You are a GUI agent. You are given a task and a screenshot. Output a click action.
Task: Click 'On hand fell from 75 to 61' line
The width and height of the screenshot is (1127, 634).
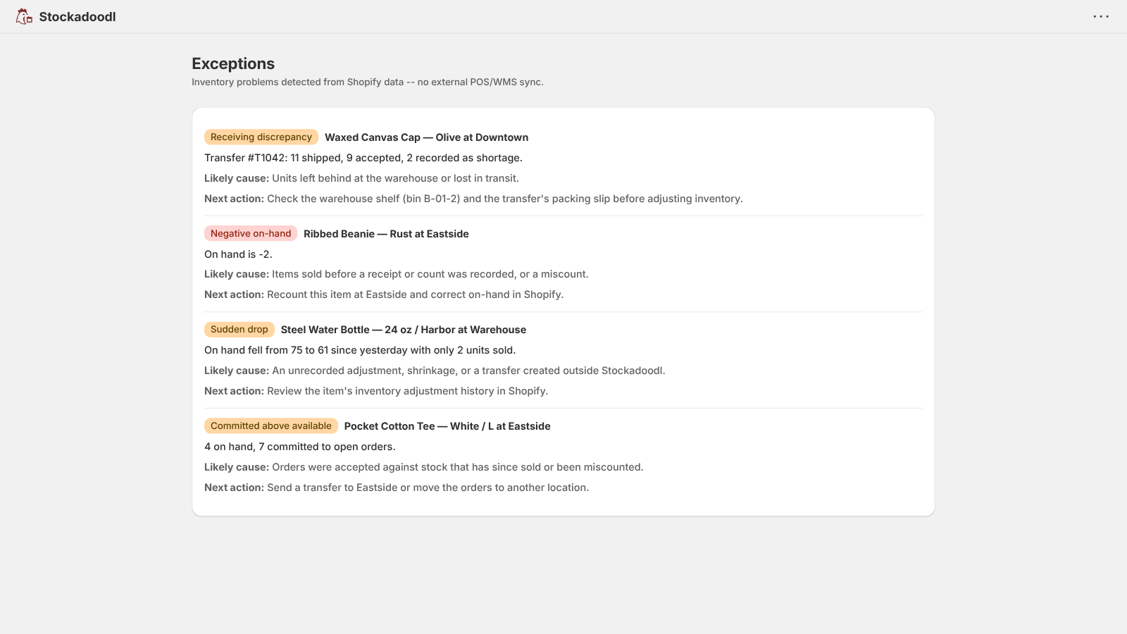[x=360, y=350]
